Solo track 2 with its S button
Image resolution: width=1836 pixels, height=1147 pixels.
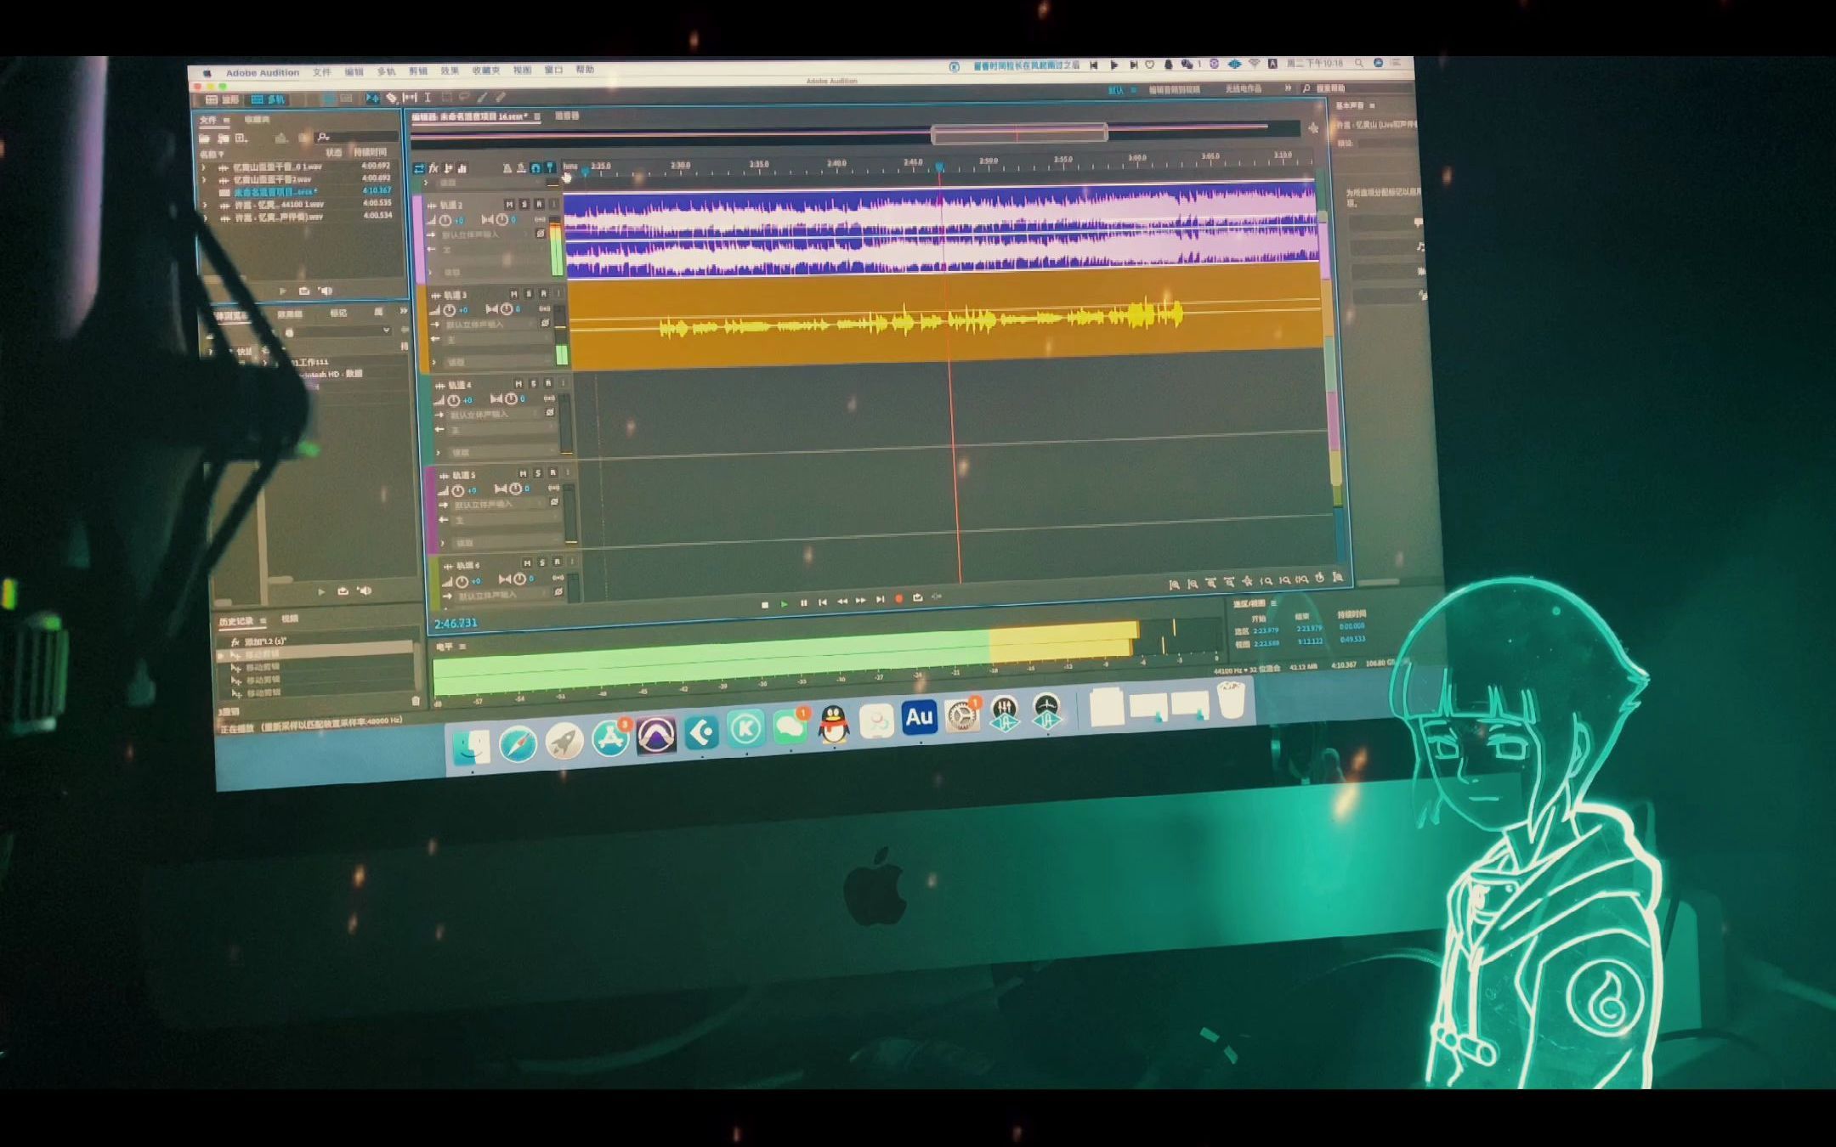524,205
